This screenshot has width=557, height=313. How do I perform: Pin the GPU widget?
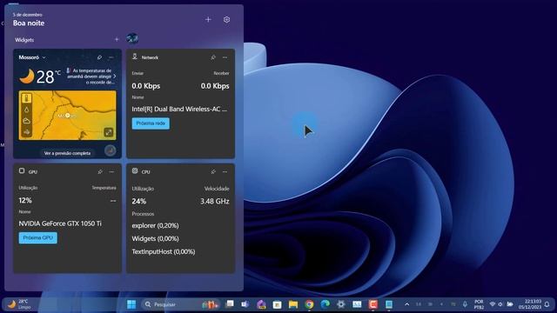point(100,172)
